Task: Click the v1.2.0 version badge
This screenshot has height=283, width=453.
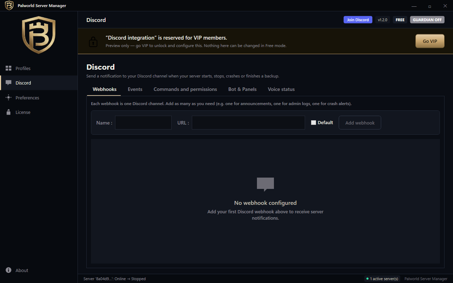Action: click(383, 20)
